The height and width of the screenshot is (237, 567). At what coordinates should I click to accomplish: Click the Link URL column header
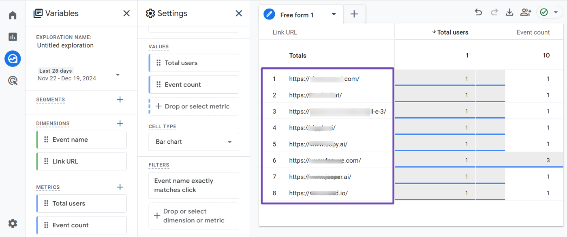(x=285, y=32)
